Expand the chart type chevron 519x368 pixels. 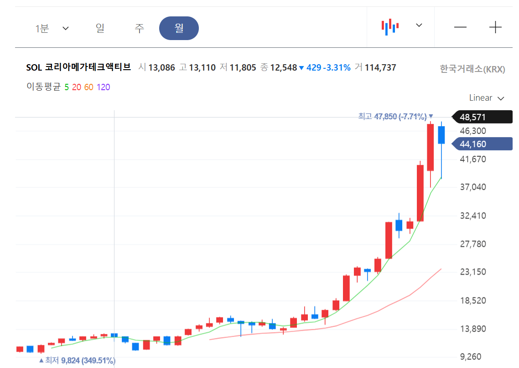pos(418,26)
